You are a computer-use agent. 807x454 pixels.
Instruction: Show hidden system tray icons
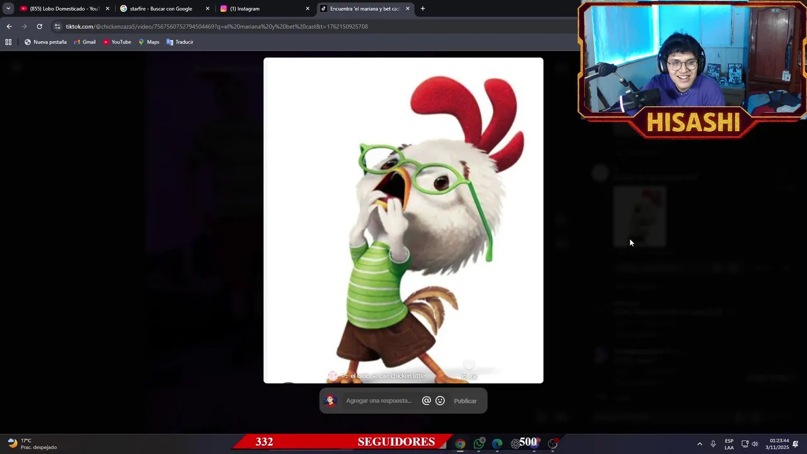click(x=699, y=444)
